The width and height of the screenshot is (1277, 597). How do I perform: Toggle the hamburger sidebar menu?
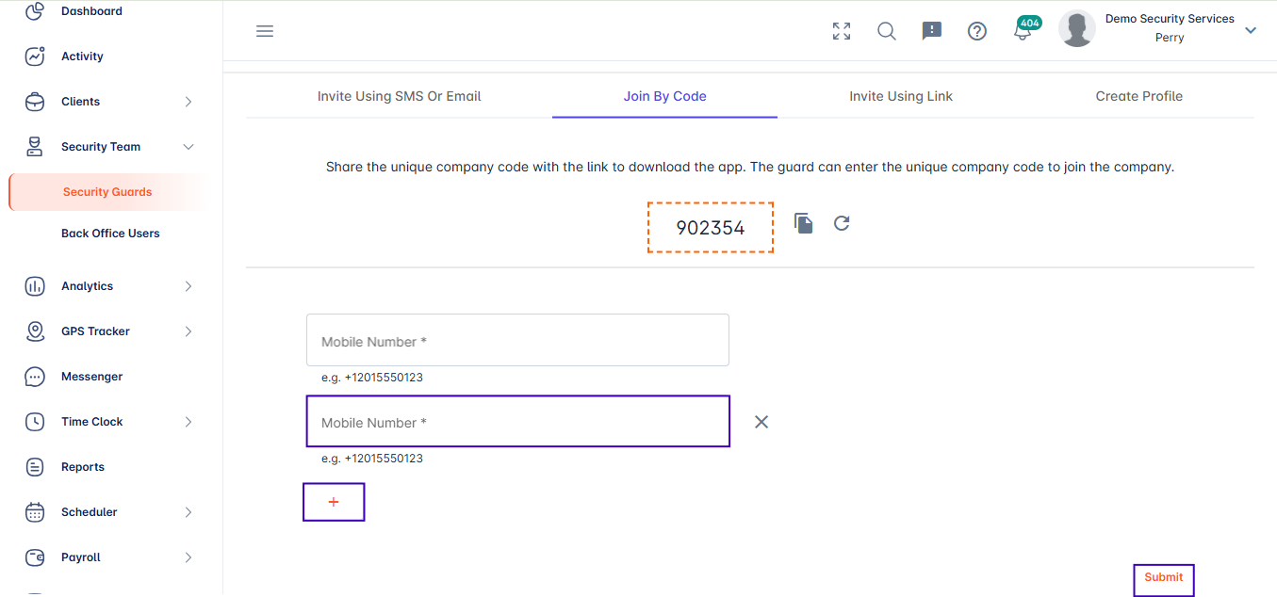point(265,31)
